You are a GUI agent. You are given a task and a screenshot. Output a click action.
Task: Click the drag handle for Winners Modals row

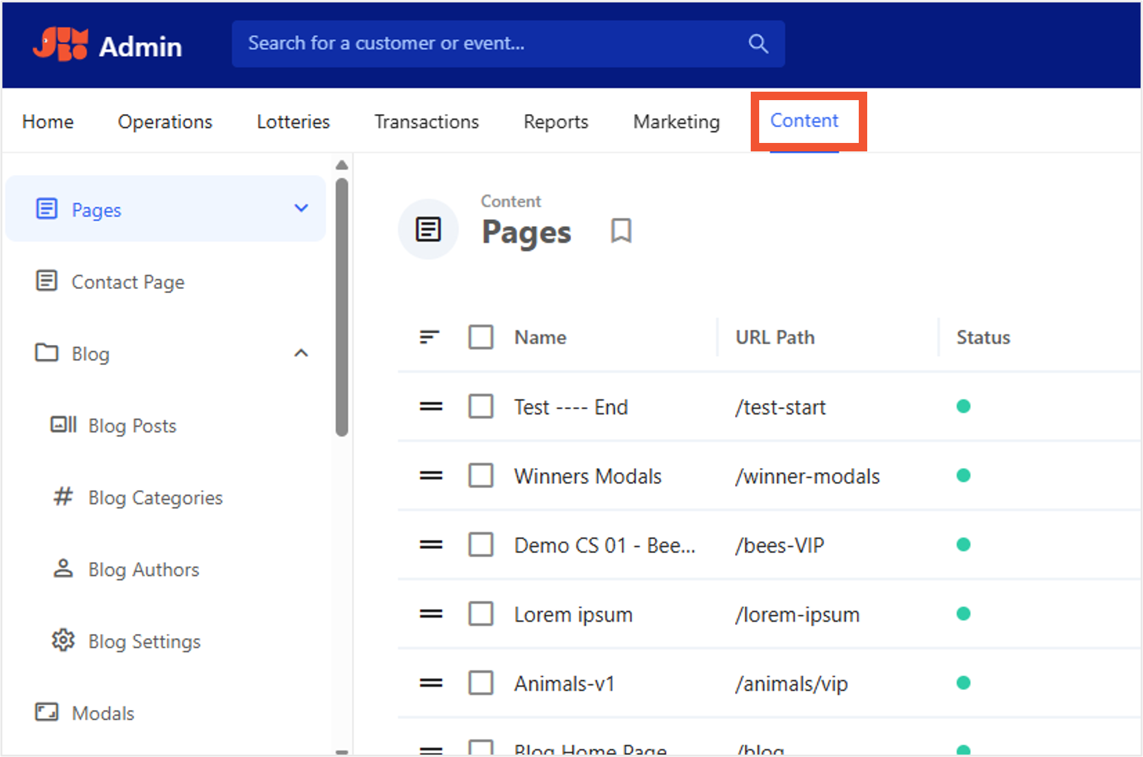click(431, 476)
